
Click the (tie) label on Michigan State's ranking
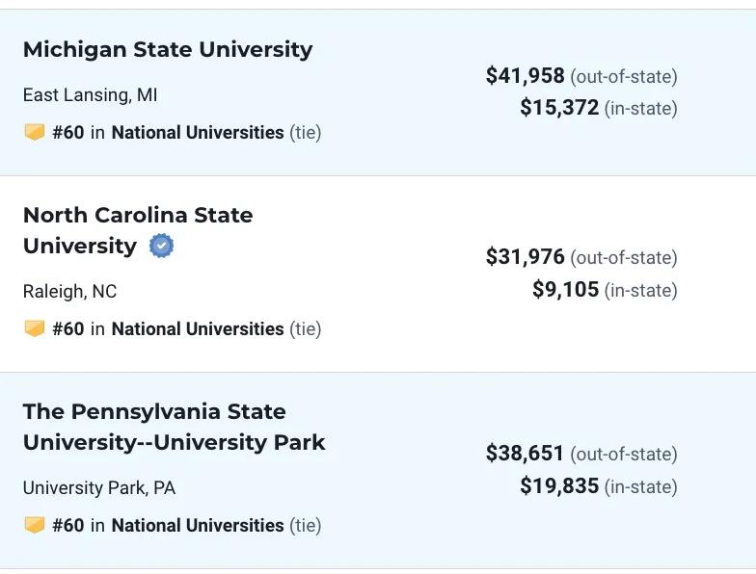pos(306,132)
